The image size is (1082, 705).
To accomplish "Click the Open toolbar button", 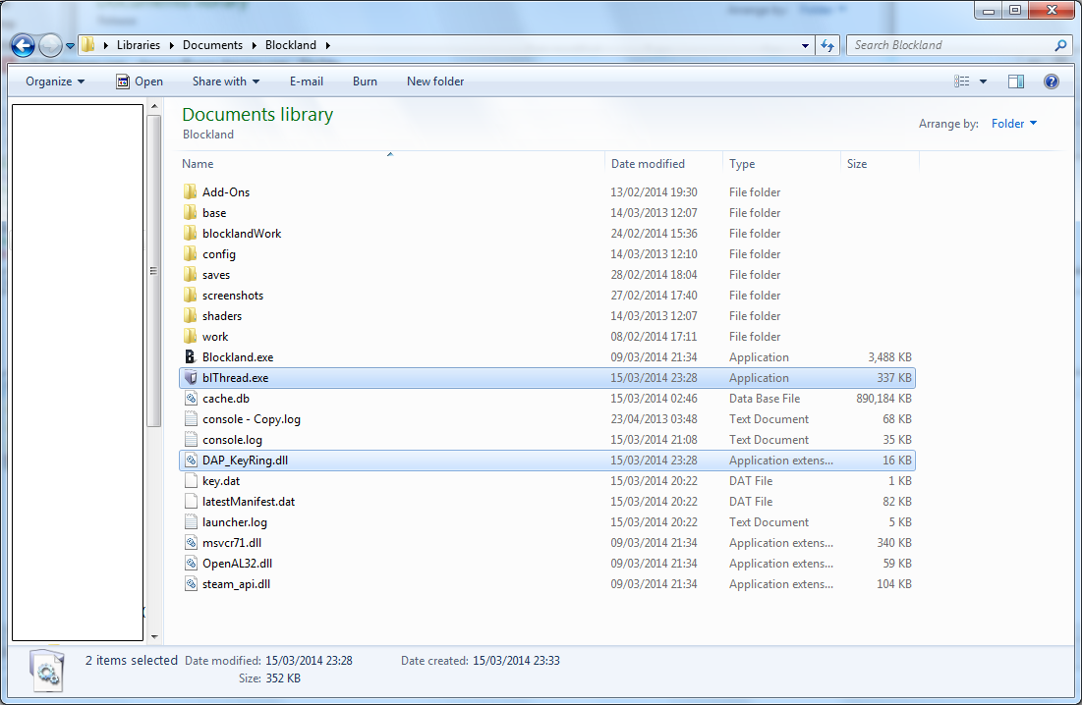I will [x=140, y=81].
